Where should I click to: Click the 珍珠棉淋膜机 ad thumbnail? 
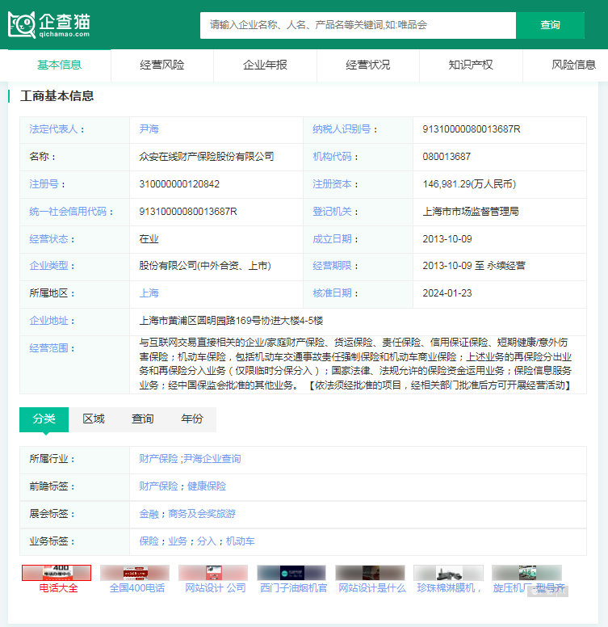tap(448, 573)
